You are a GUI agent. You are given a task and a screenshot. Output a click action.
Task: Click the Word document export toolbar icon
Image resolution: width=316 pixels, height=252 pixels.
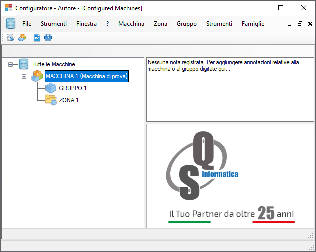click(x=37, y=37)
